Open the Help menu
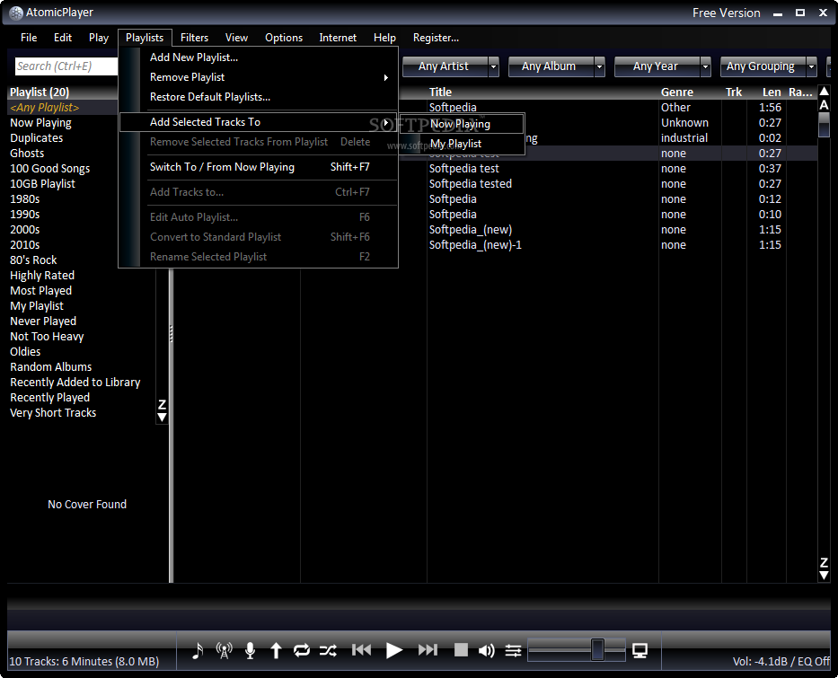 point(384,38)
